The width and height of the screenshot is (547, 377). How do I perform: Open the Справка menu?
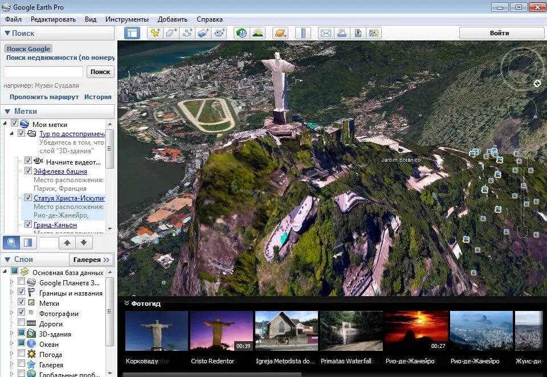209,19
